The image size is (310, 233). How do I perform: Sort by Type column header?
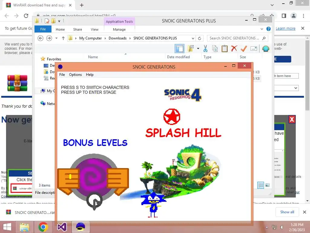coord(207,57)
